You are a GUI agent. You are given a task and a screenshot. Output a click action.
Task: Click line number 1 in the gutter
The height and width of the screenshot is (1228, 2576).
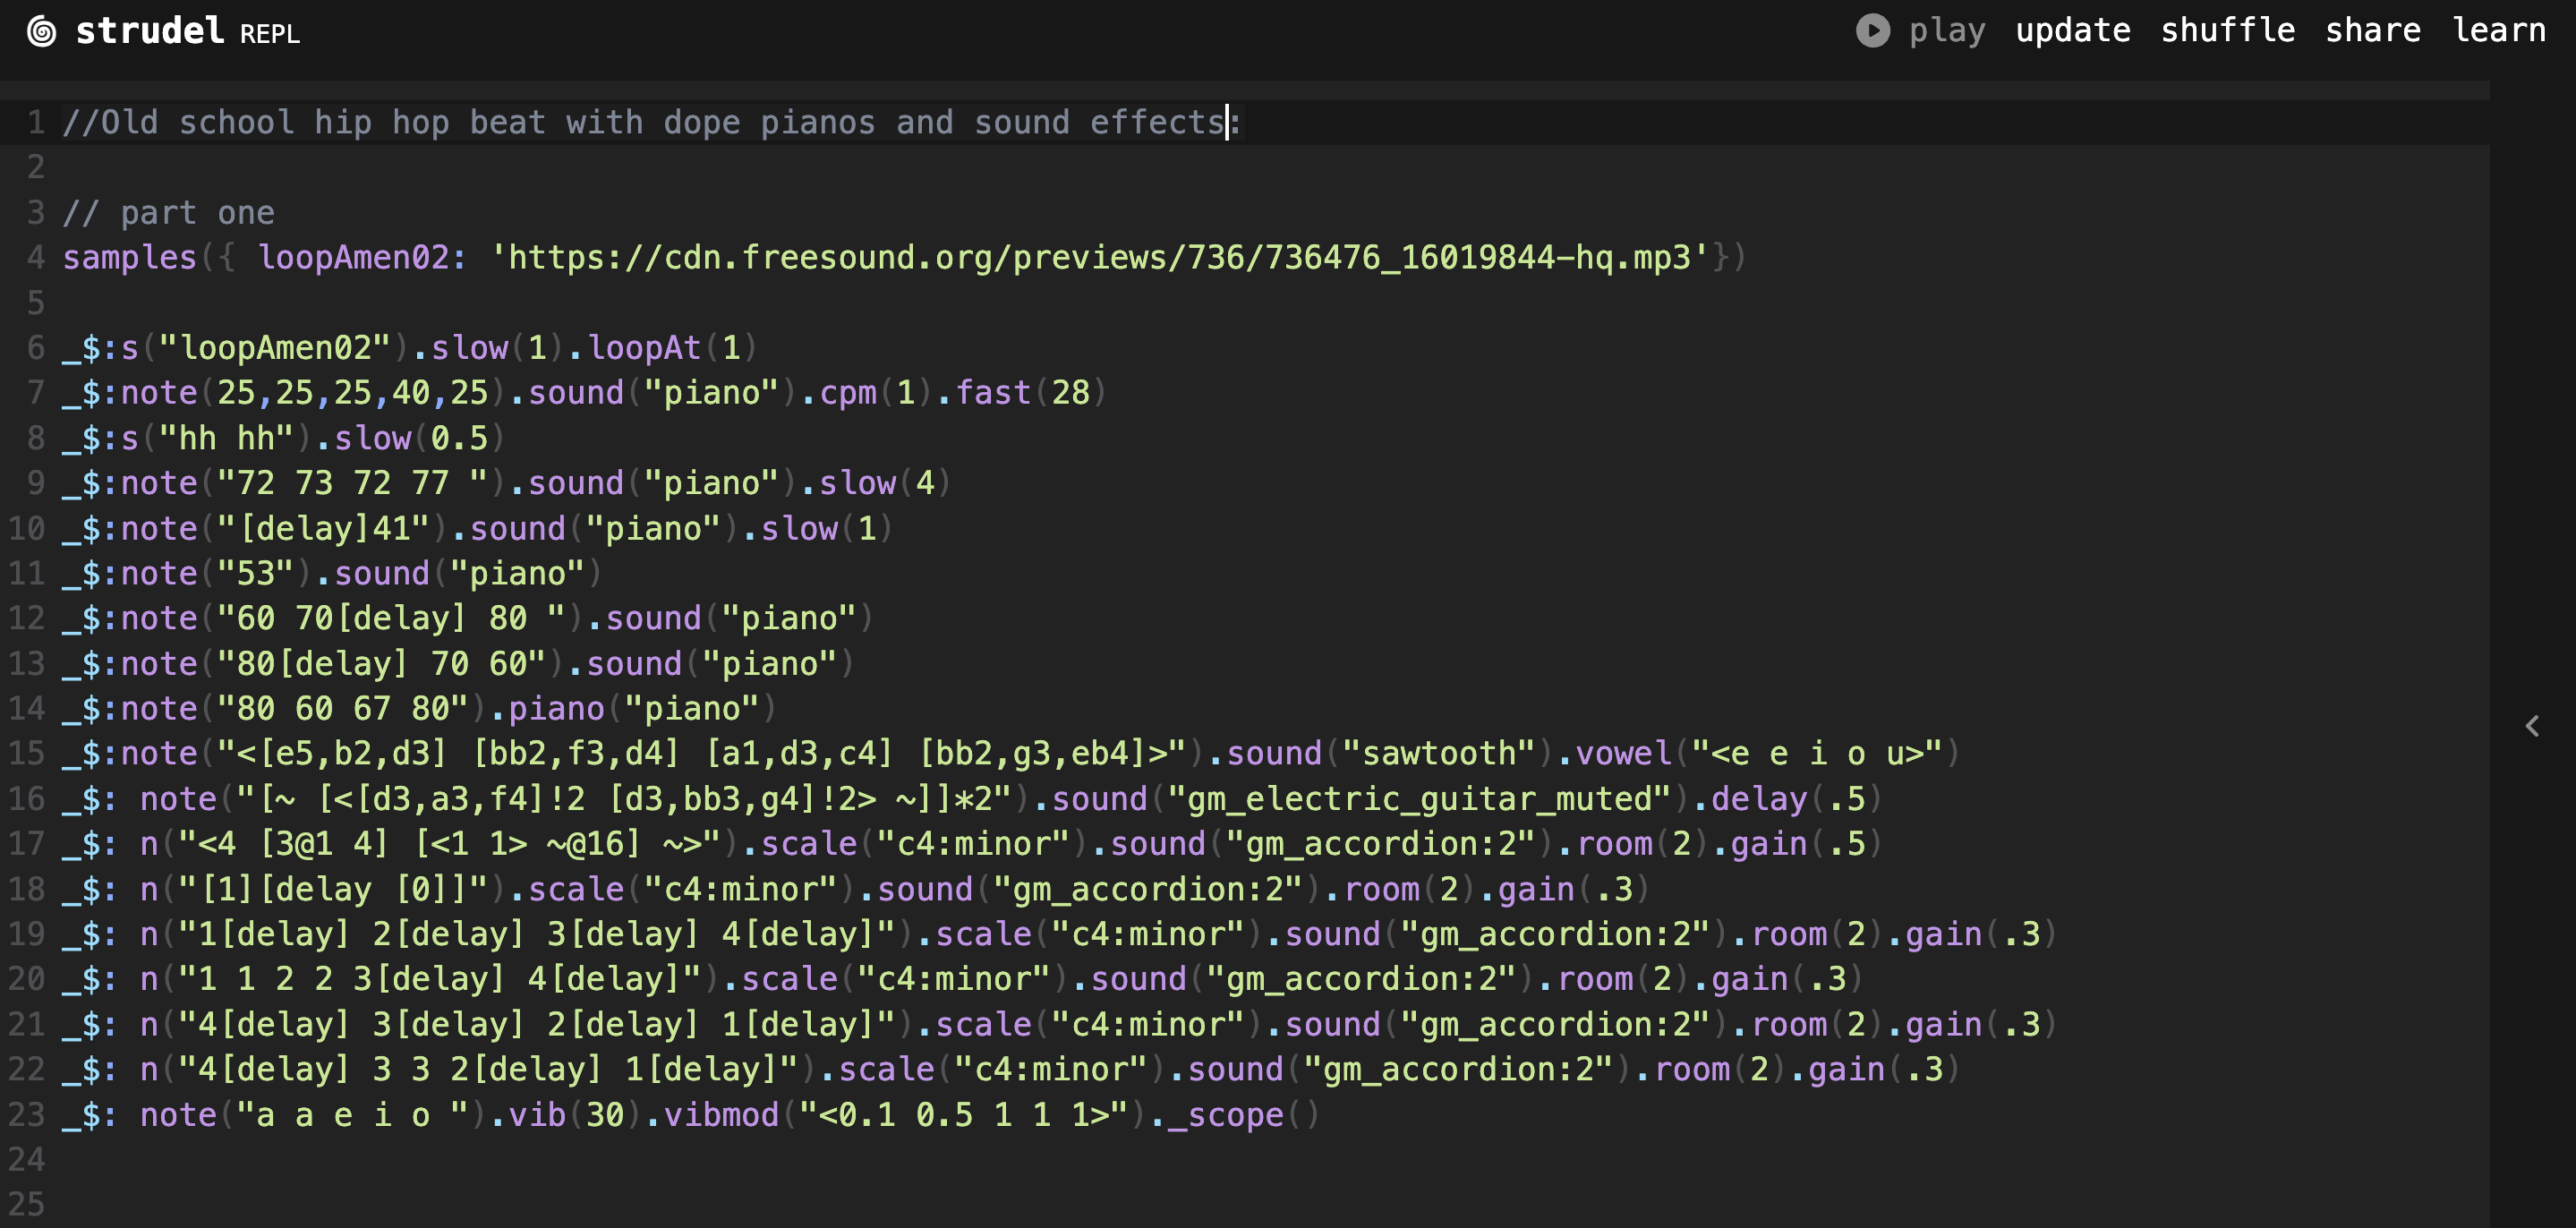36,122
